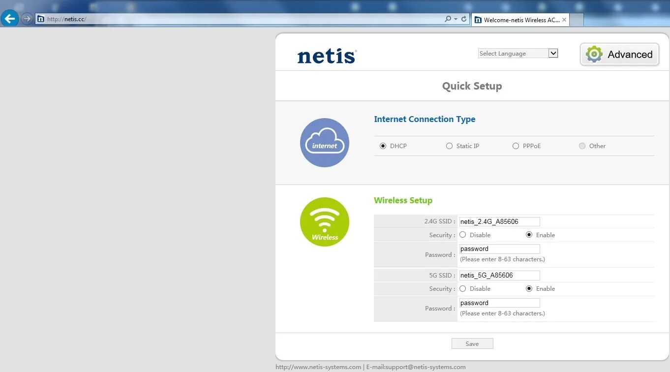This screenshot has width=670, height=372.
Task: Open the address bar autocomplete dropdown arrow
Action: coord(456,19)
